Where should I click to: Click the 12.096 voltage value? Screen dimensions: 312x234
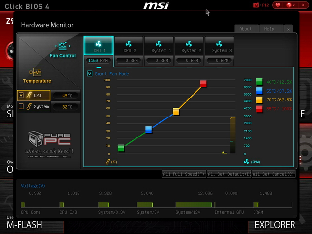coord(205,193)
